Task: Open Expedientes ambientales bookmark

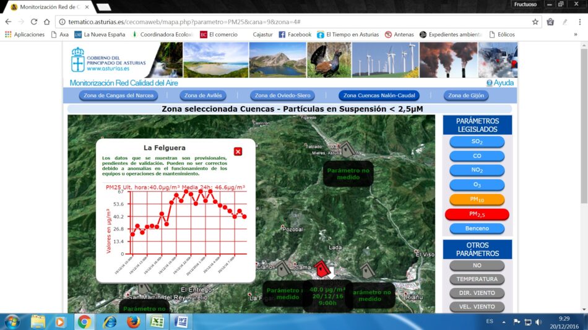Action: pyautogui.click(x=451, y=35)
